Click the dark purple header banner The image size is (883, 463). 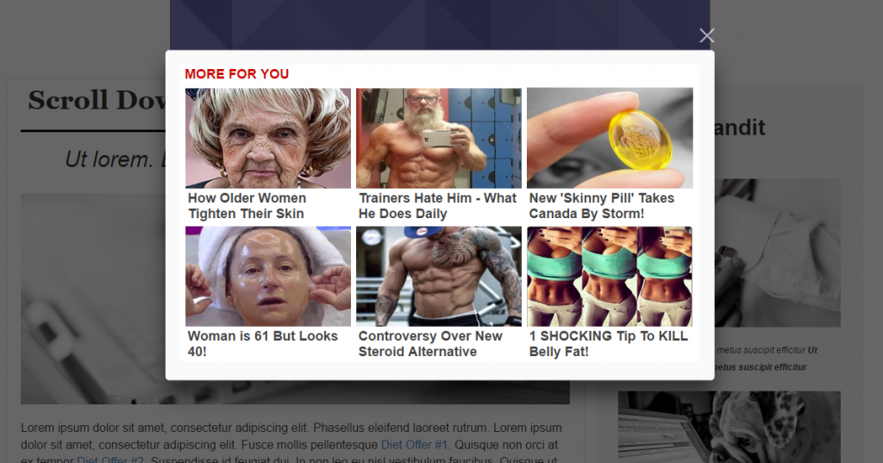[x=439, y=25]
